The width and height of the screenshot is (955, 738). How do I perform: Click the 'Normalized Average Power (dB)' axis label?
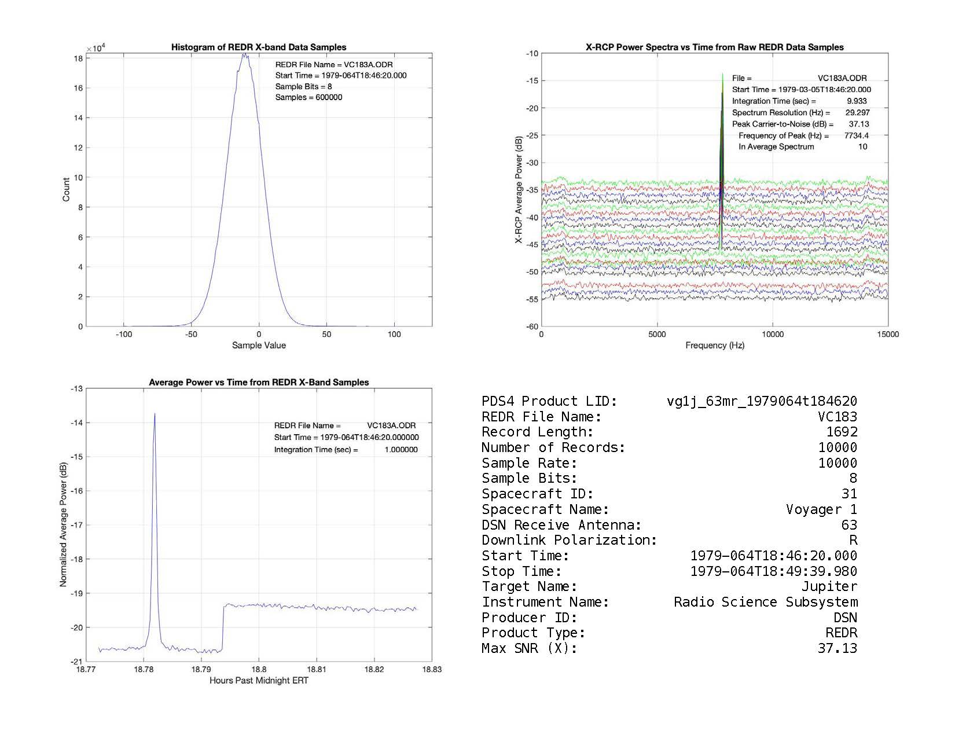64,525
